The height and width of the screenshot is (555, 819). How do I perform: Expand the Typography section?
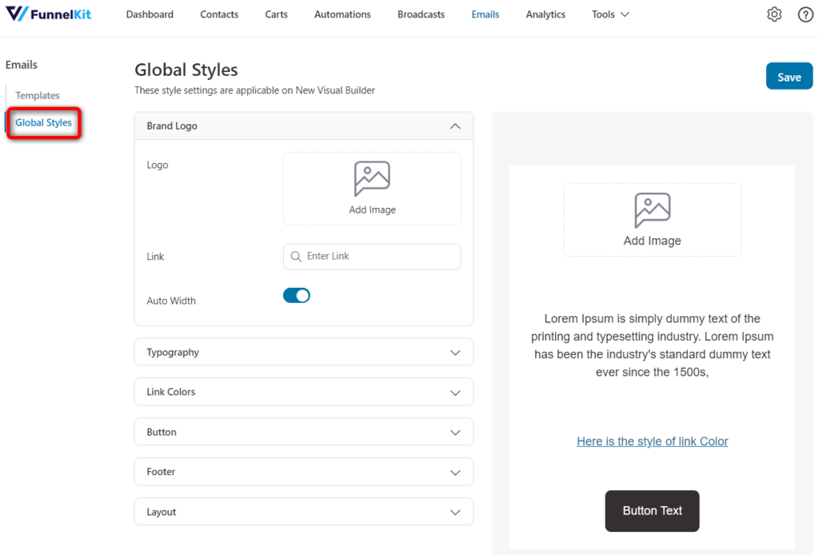tap(304, 352)
